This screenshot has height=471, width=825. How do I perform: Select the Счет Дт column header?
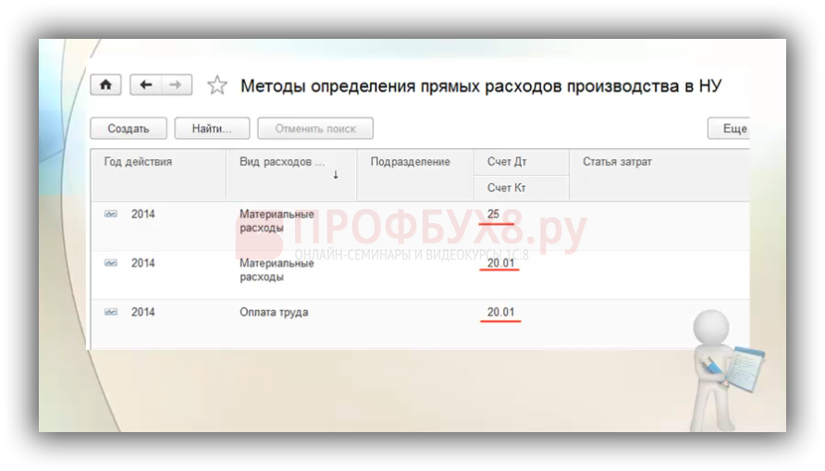point(507,162)
